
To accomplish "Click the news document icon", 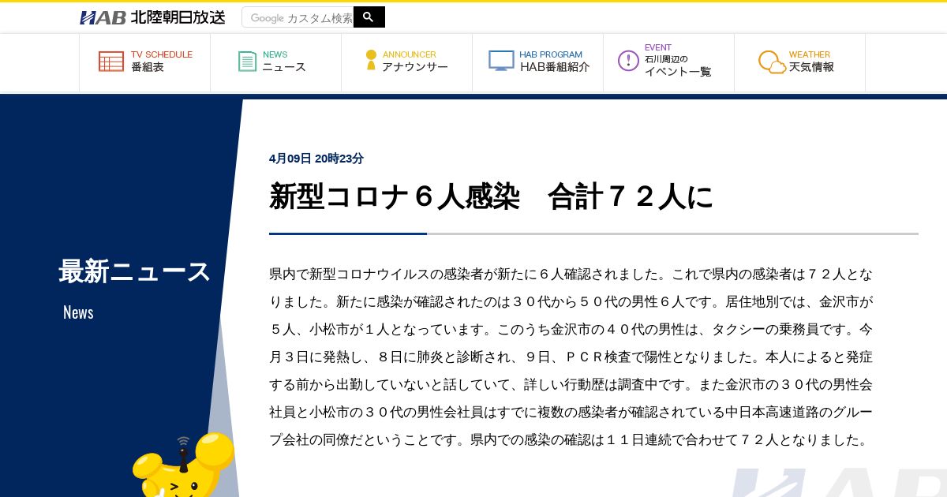I will pos(248,62).
